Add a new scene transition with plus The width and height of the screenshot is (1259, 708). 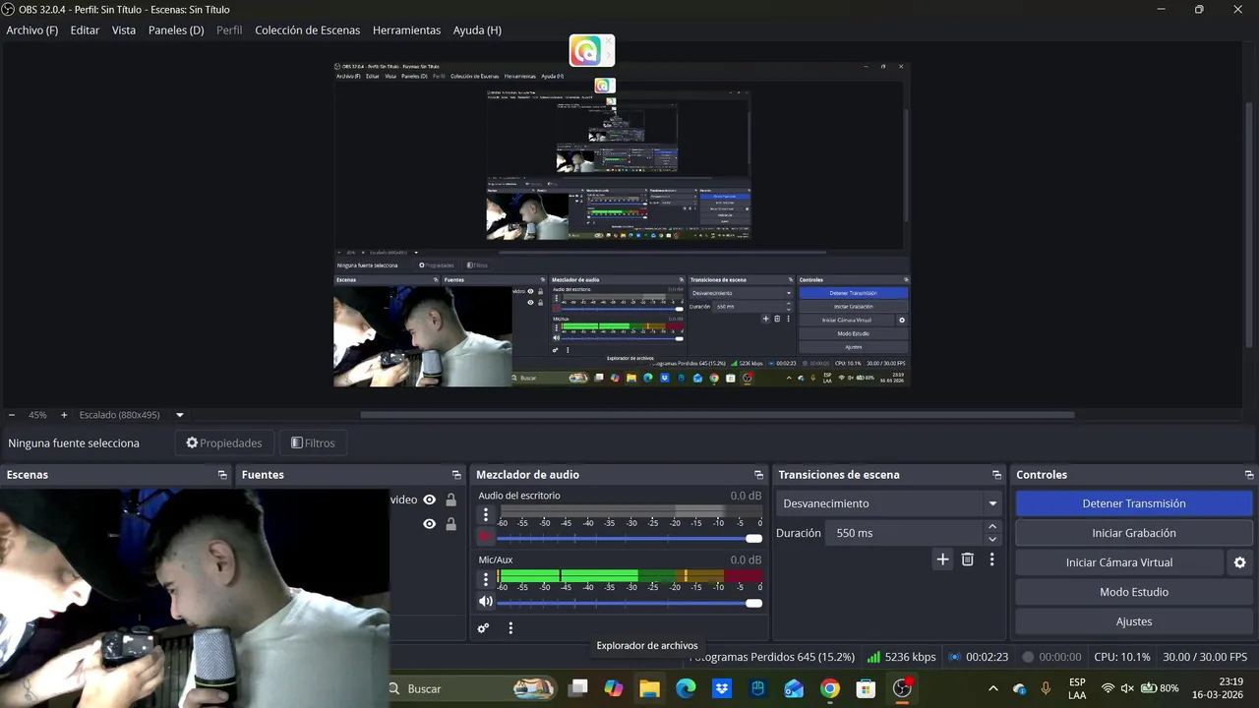pyautogui.click(x=942, y=560)
